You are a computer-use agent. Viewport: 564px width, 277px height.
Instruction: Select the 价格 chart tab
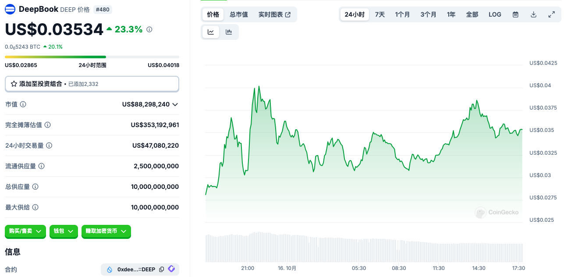pos(213,14)
